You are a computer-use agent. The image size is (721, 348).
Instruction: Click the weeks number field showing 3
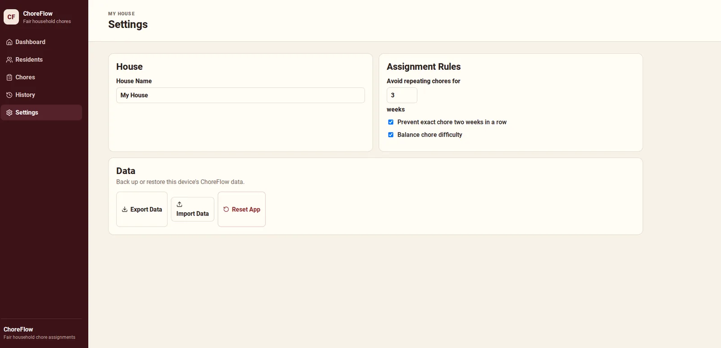pos(402,95)
